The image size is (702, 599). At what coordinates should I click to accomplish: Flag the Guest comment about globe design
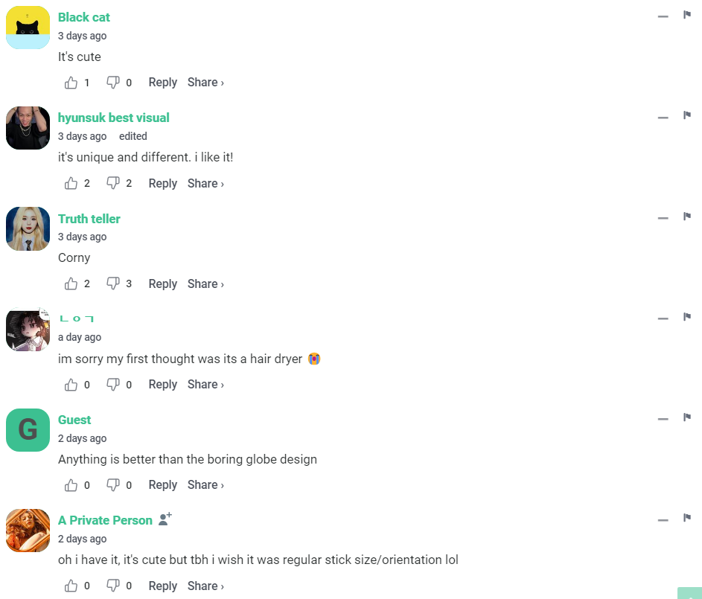coord(687,417)
